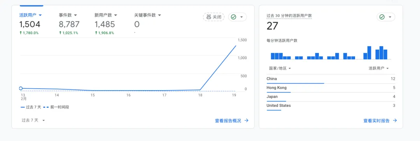
Task: Click the insights icon beside 关闭
Action: [x=209, y=17]
